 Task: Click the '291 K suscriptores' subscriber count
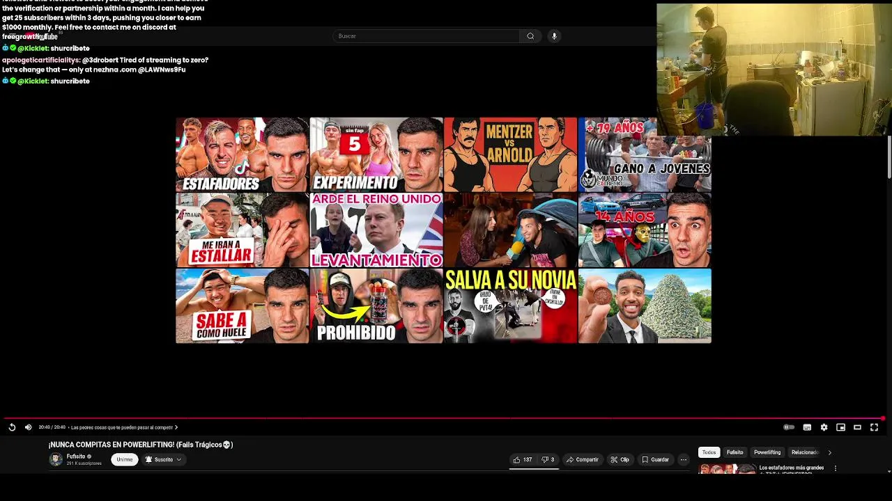coord(84,463)
